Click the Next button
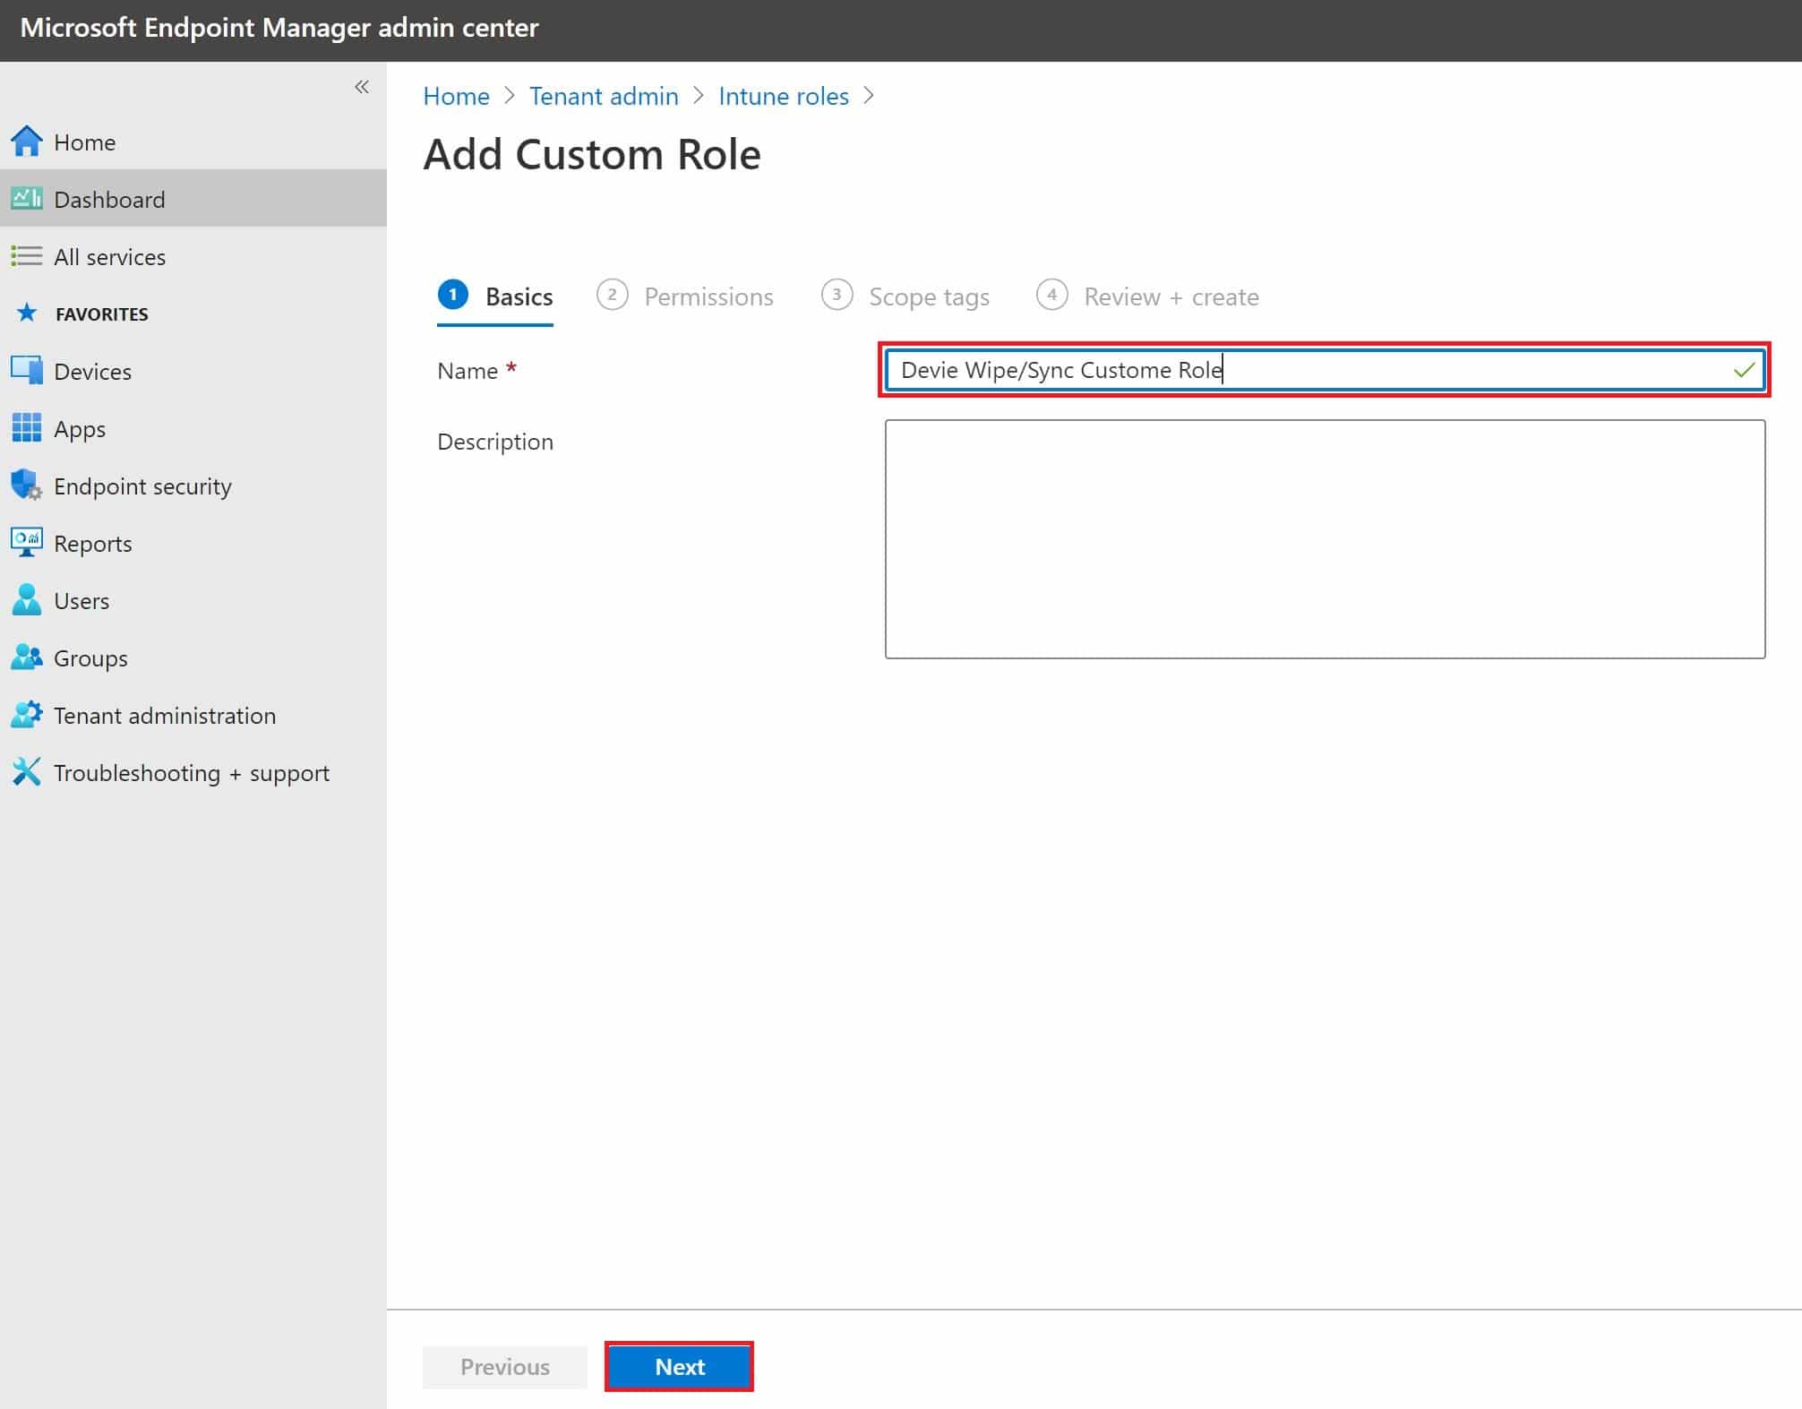Viewport: 1802px width, 1409px height. click(x=679, y=1367)
